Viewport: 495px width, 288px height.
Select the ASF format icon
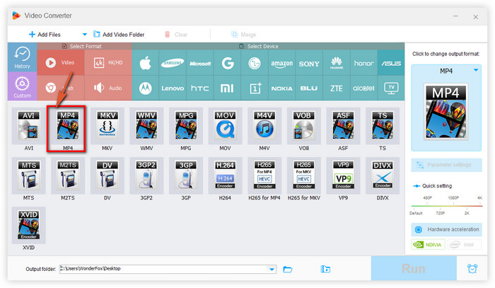click(343, 126)
